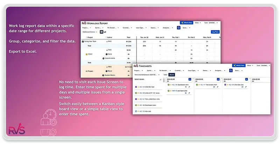Open AG-136 Dashboard story link on board
Screen dimensions: 280x145
180,85
